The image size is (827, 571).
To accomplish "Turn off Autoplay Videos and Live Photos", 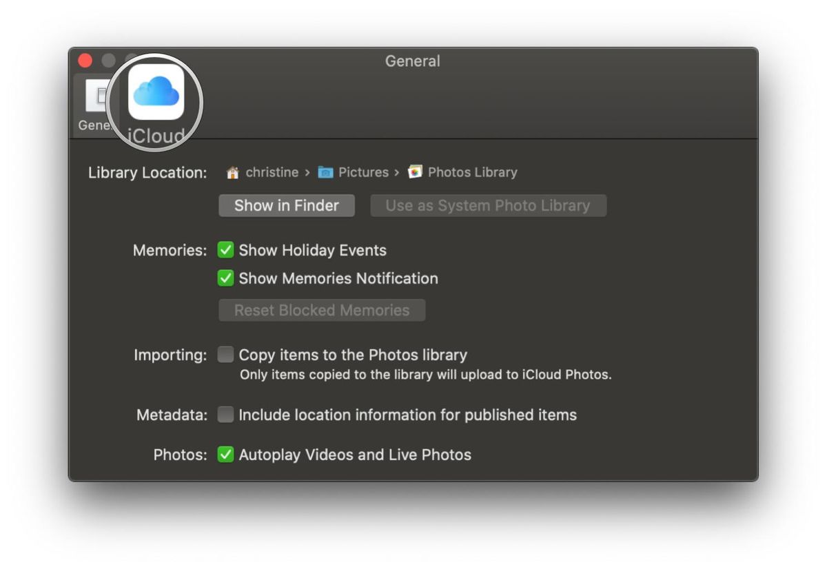I will [x=225, y=455].
